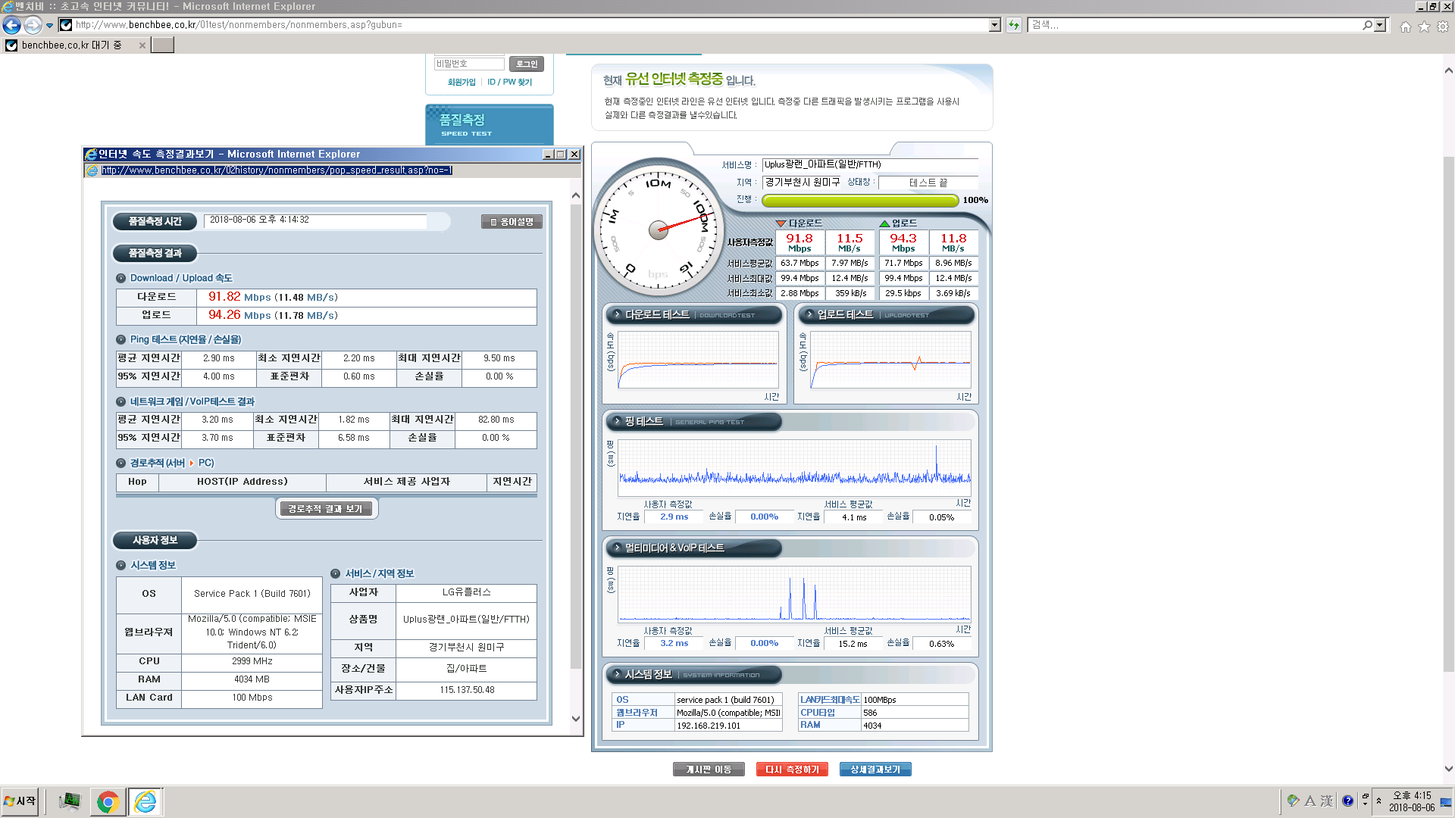Click the 경로추적 결과 보기 button

point(326,509)
